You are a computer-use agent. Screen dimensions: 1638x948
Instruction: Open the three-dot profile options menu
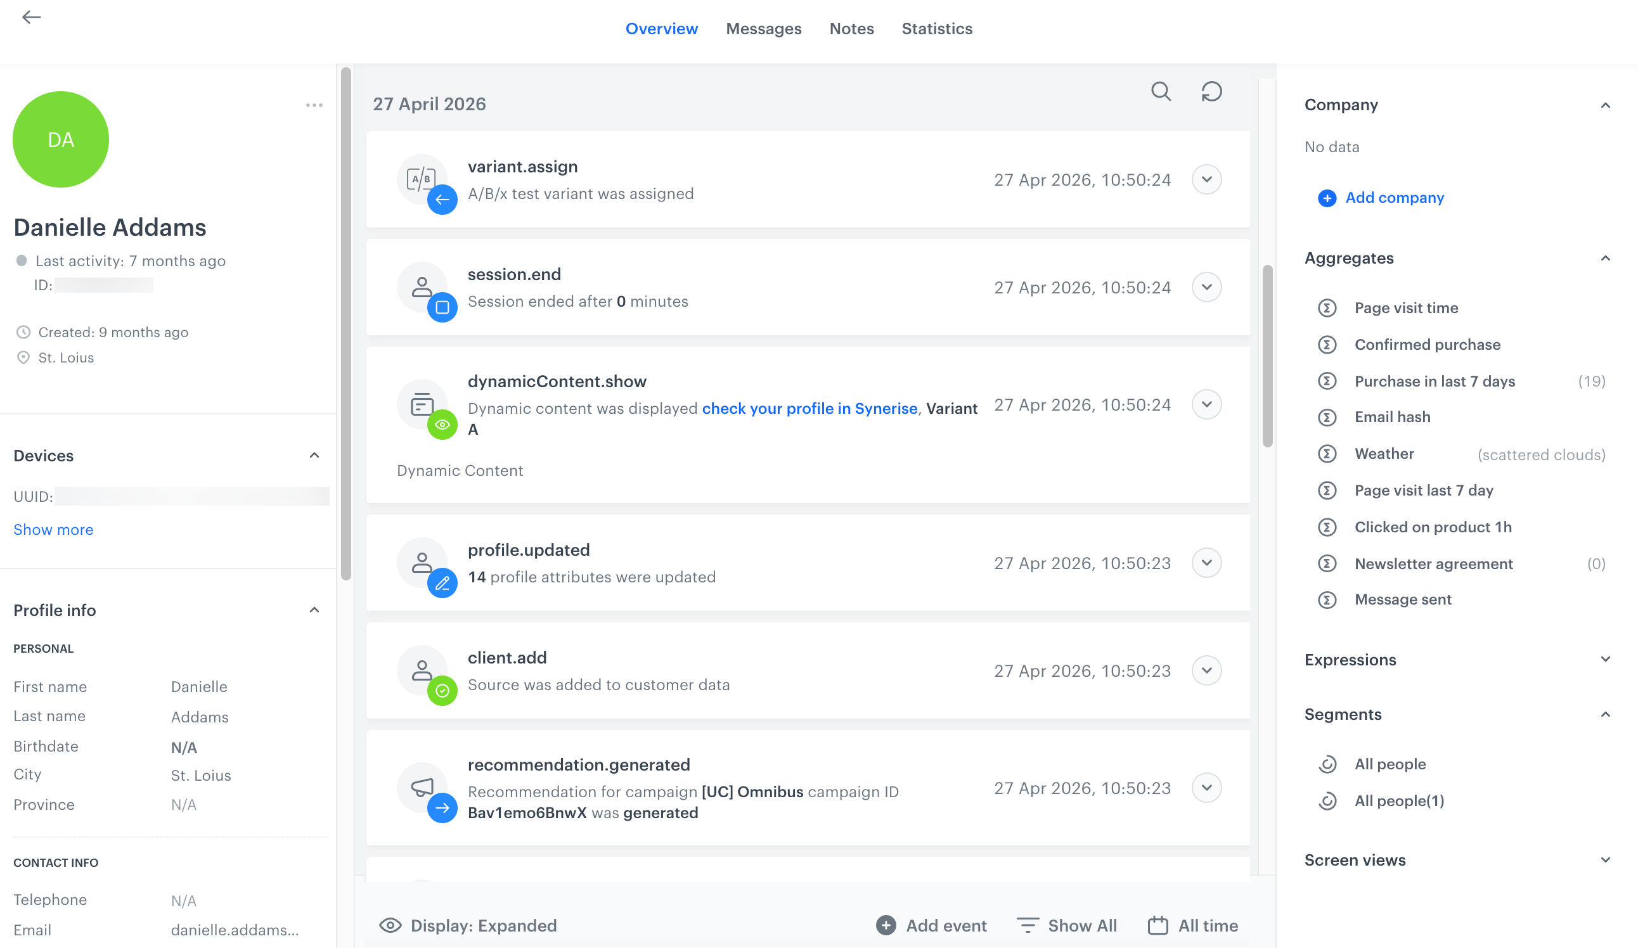point(314,105)
